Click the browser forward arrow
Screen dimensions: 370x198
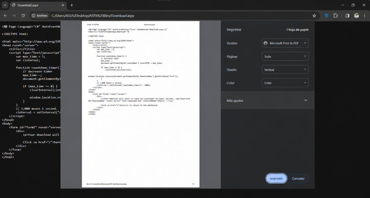coord(14,16)
